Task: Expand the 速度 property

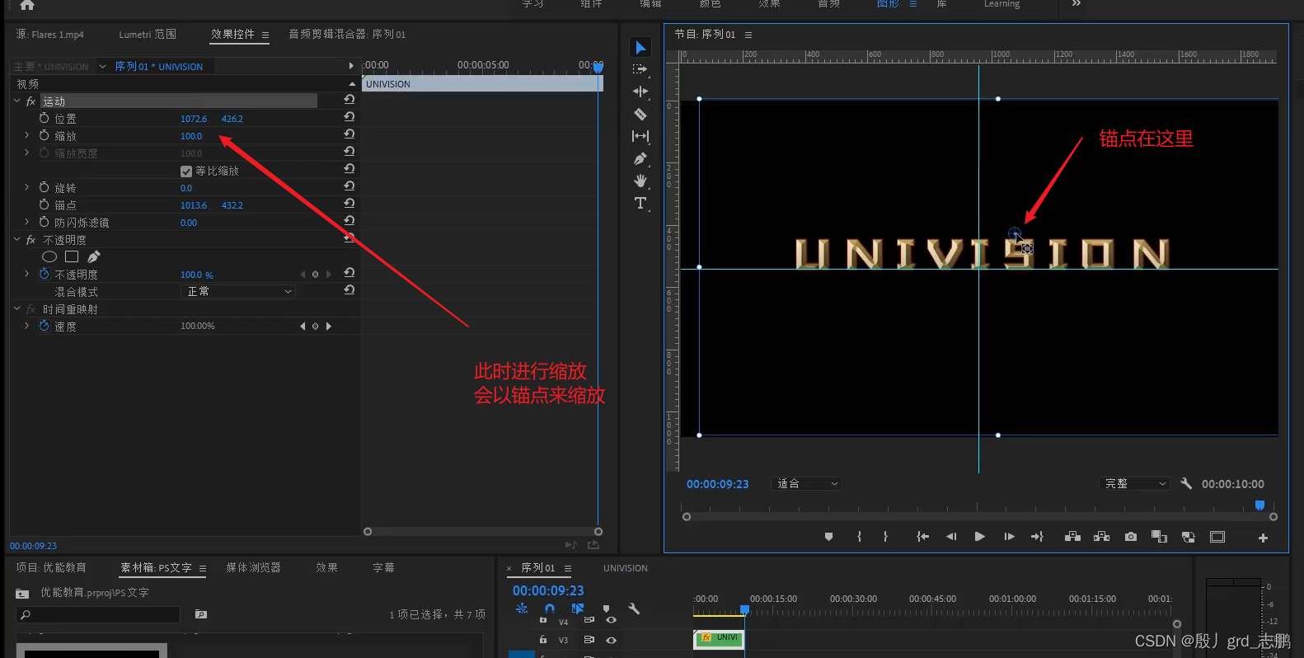Action: tap(26, 326)
